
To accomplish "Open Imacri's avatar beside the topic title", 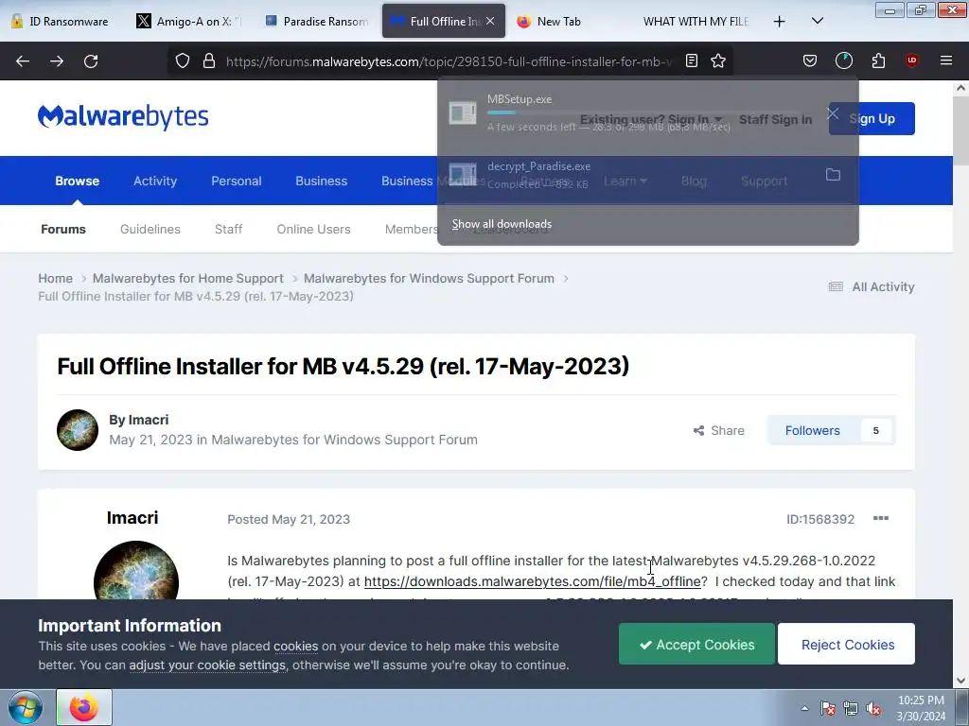I will tap(78, 430).
